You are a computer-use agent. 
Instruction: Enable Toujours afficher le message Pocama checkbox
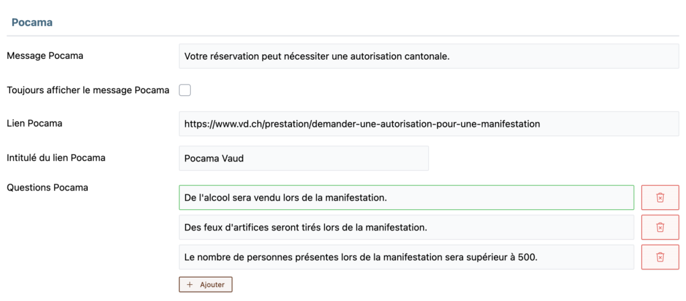(x=185, y=91)
